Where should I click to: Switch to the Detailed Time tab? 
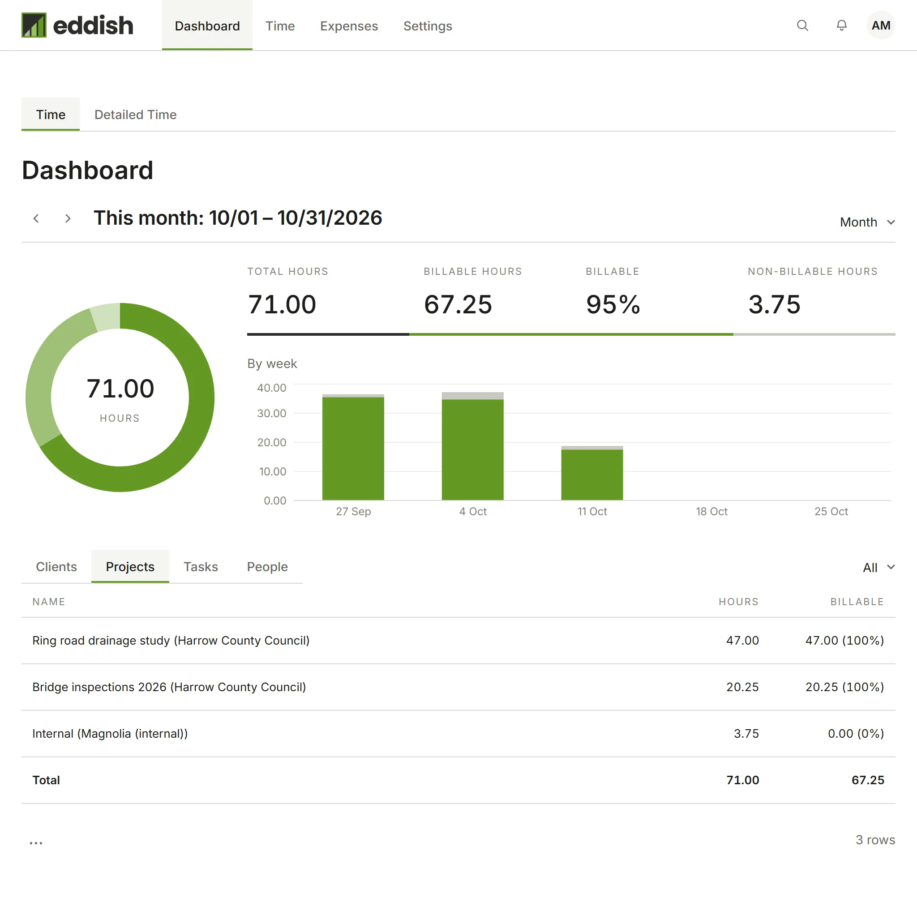coord(135,115)
